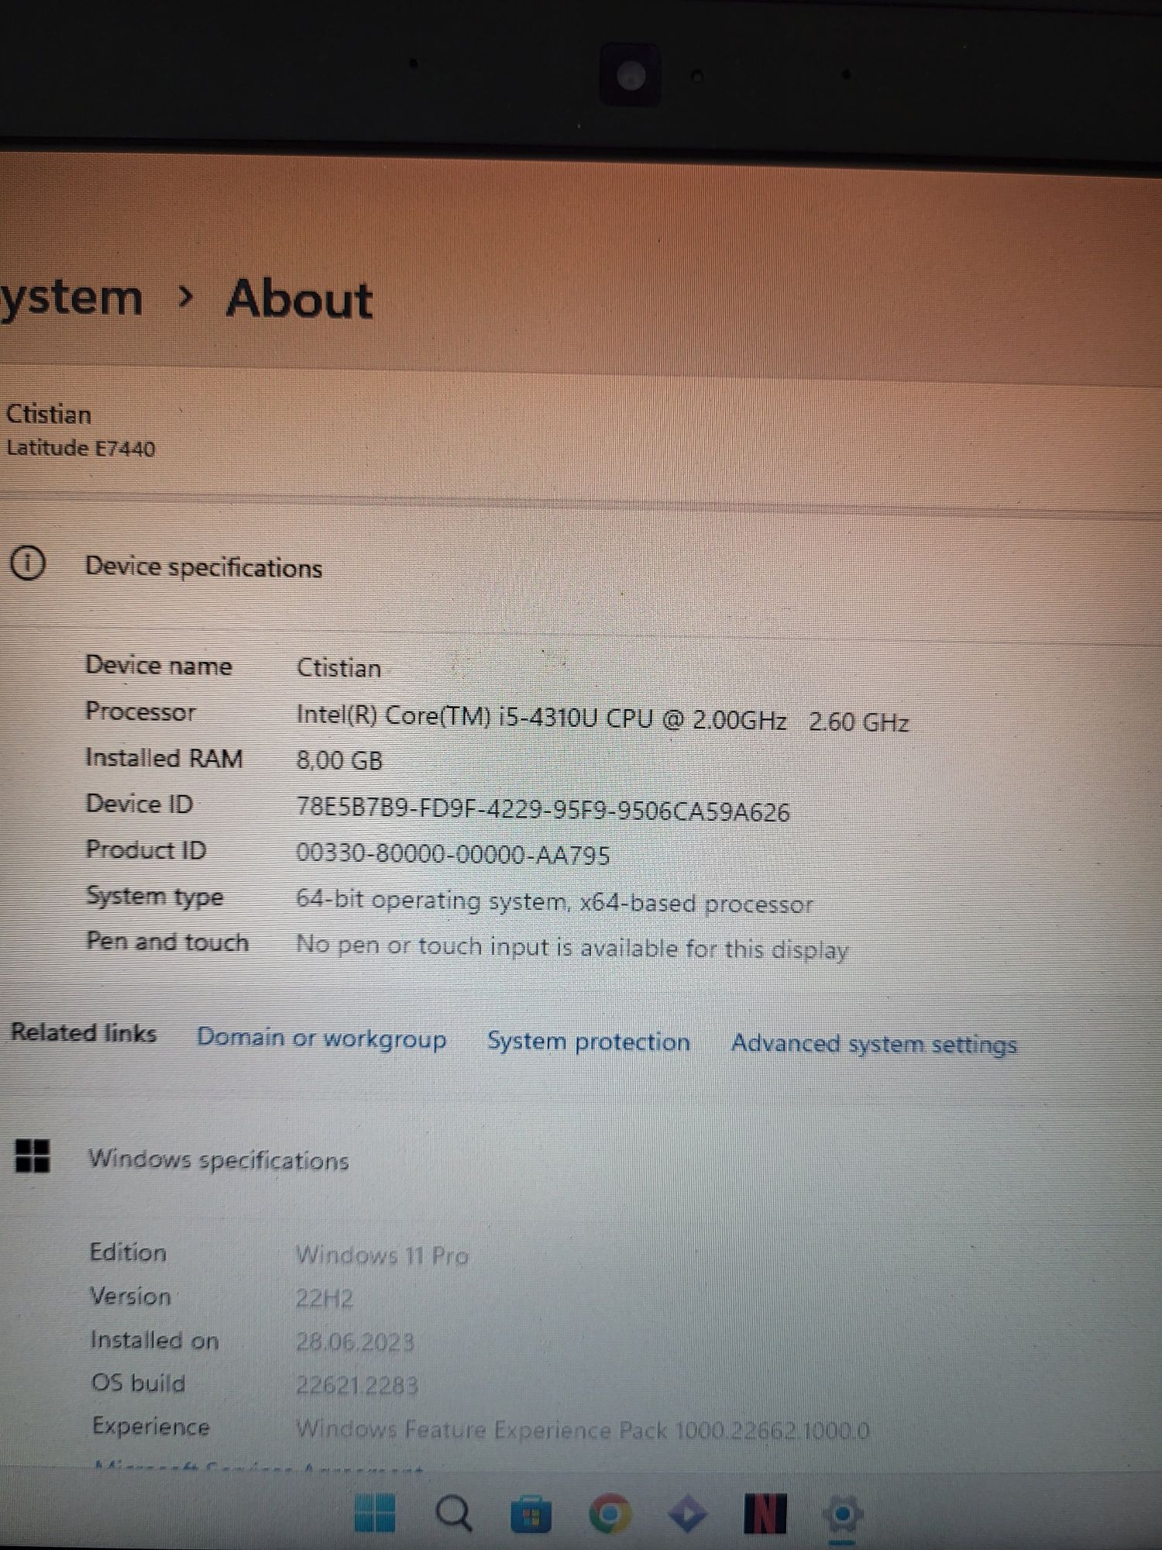Select OS build value 22621.2283
The height and width of the screenshot is (1550, 1162).
coord(357,1385)
